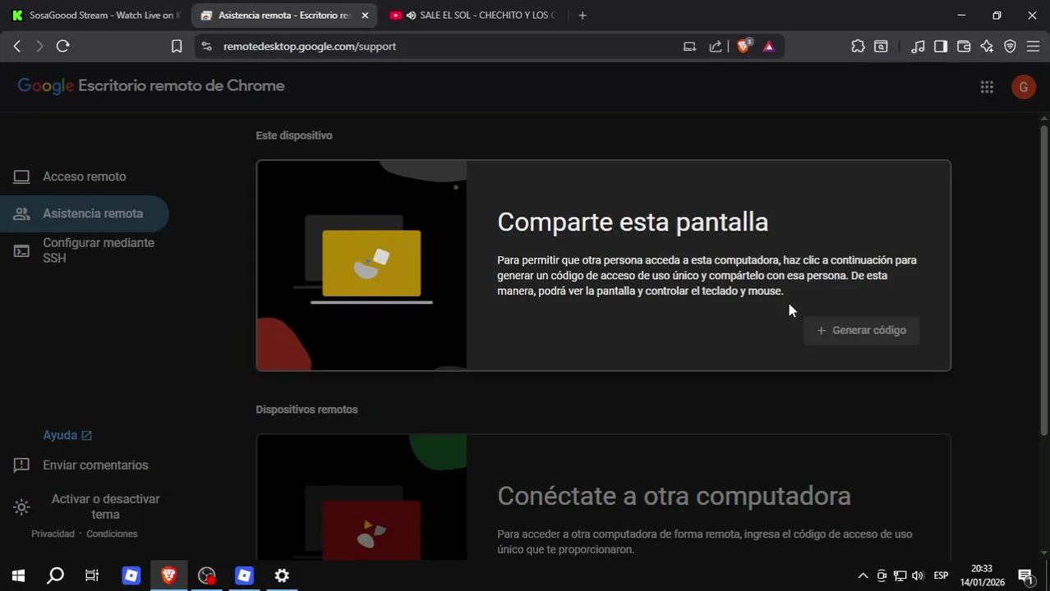The image size is (1050, 591).
Task: Open the Google apps grid
Action: pyautogui.click(x=987, y=87)
